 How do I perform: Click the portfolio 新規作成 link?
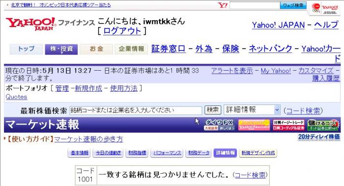point(88,88)
